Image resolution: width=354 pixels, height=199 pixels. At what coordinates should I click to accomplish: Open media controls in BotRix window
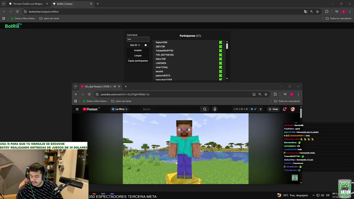[x=337, y=12]
